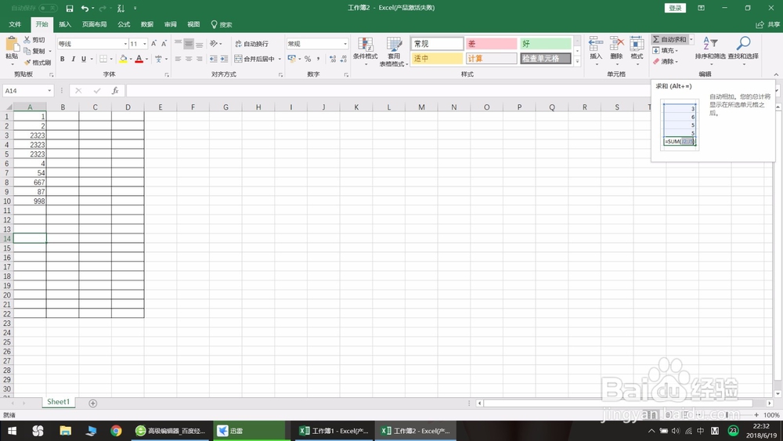Switch to the Insert (插入) tab
The image size is (783, 441).
(x=65, y=24)
